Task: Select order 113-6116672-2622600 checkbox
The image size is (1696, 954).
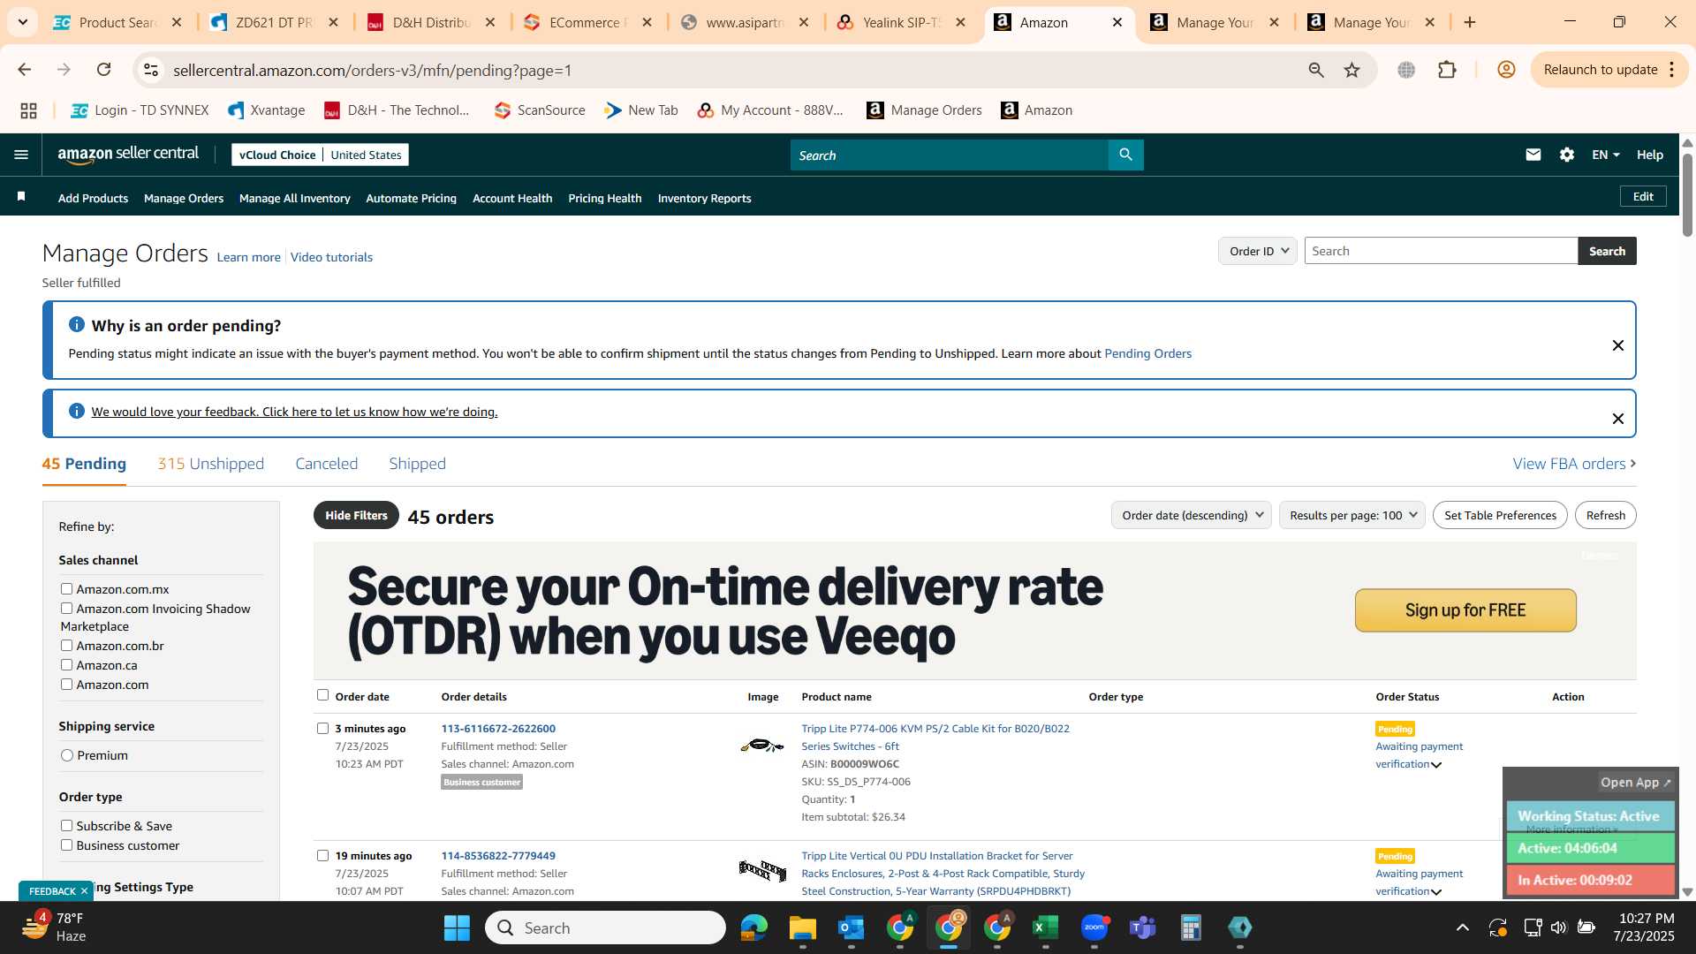Action: (322, 728)
